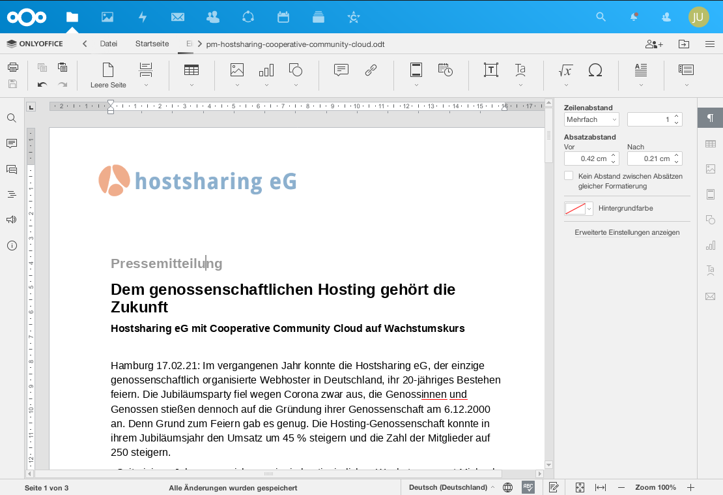Switch to the partially hidden Ei tab

(188, 44)
